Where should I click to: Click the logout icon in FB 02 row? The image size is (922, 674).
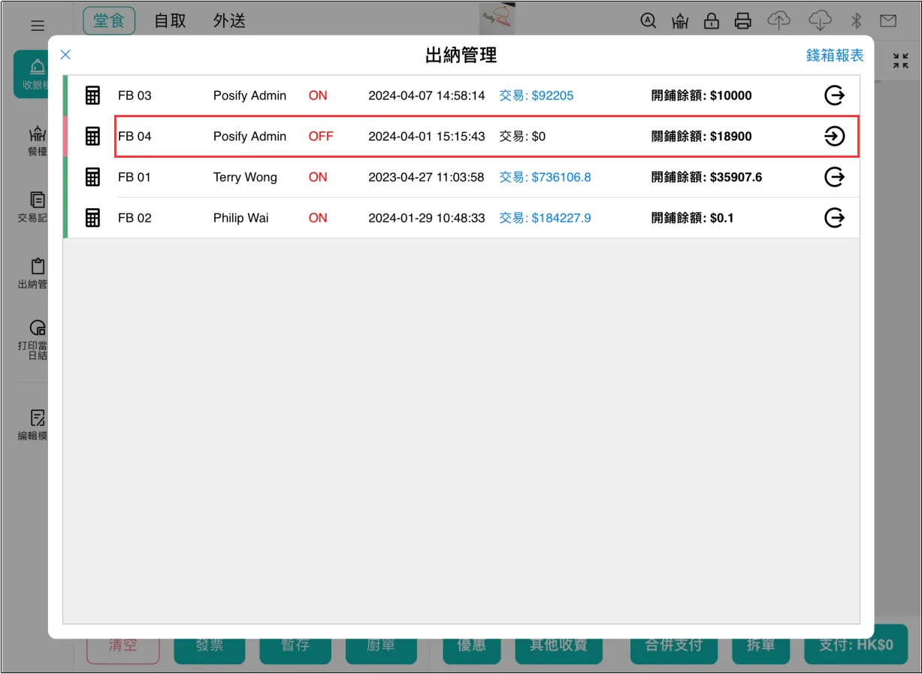pos(834,218)
